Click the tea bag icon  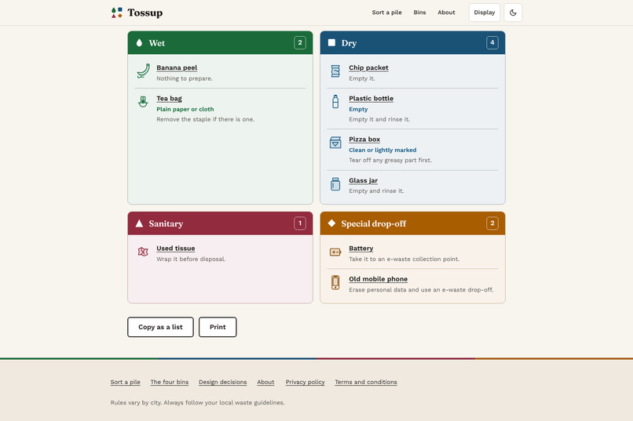tap(143, 101)
